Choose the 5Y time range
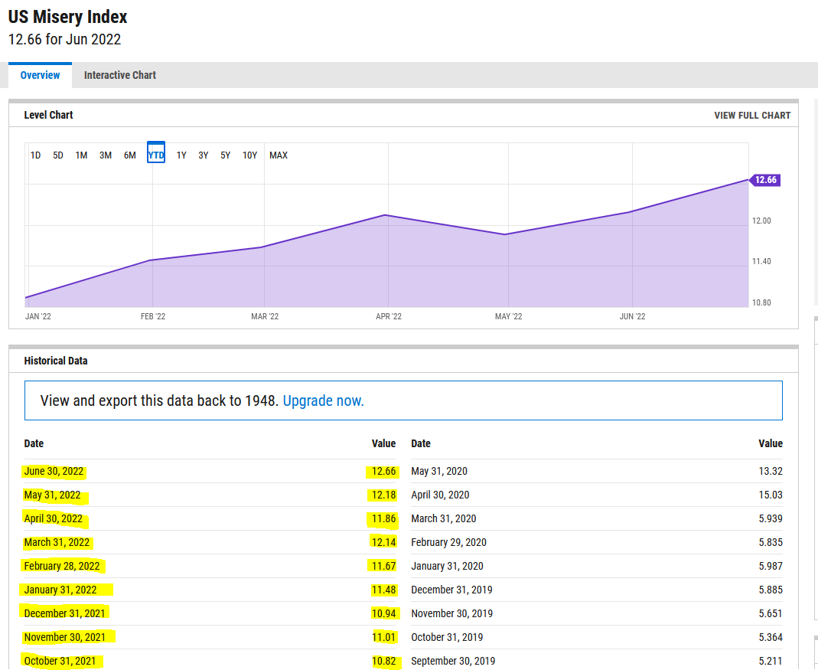818x670 pixels. [226, 155]
